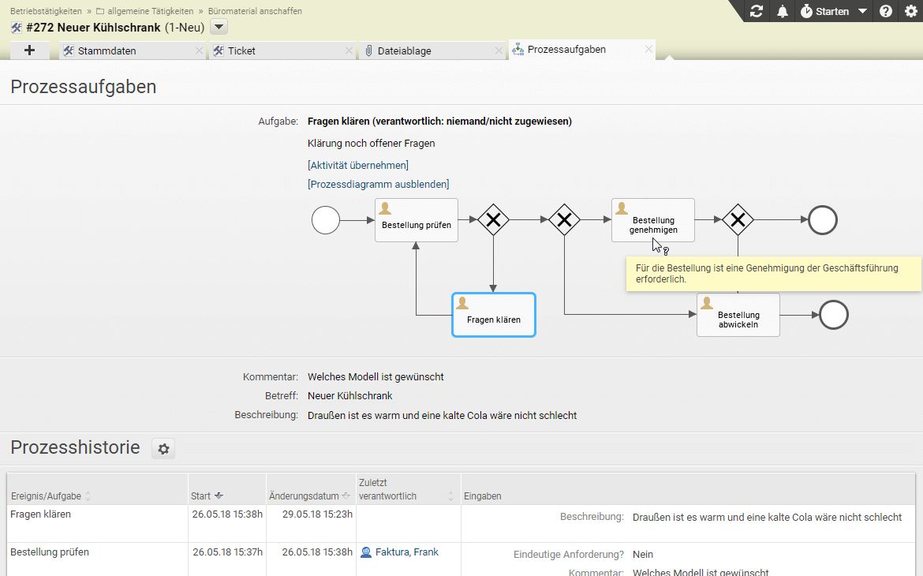Open Faktura, Frank user link
The width and height of the screenshot is (923, 576).
point(407,552)
